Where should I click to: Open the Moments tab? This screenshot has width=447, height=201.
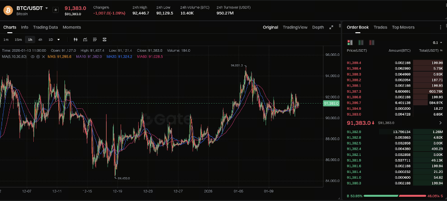coord(72,27)
